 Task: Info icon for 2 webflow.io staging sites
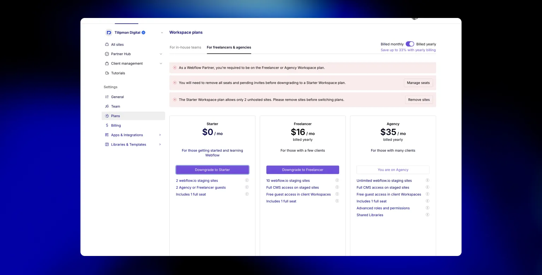click(247, 180)
